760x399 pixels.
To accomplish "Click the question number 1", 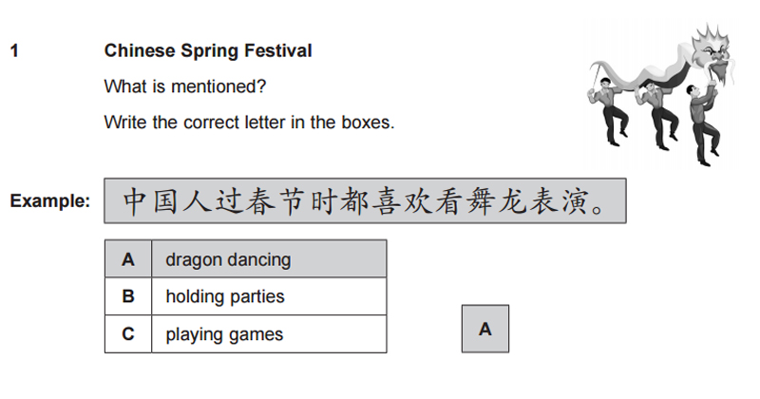I will coord(14,51).
